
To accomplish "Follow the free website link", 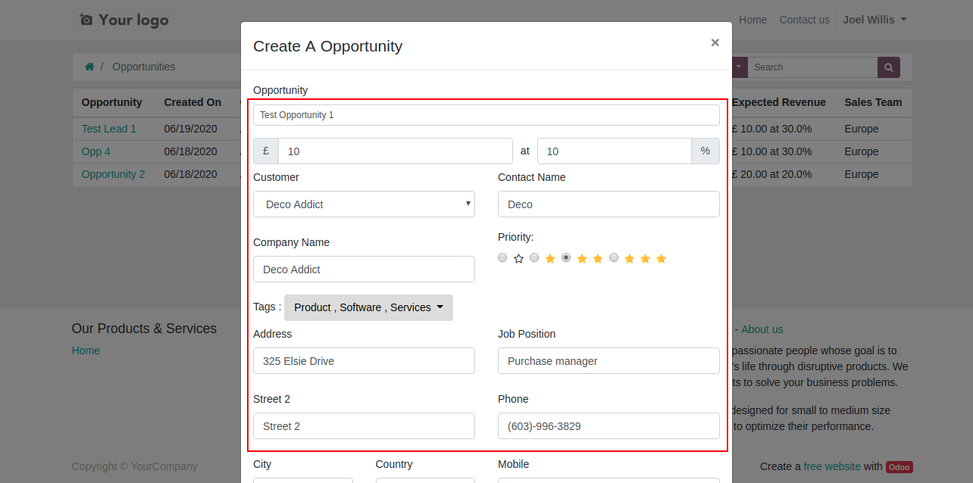I will pyautogui.click(x=832, y=466).
